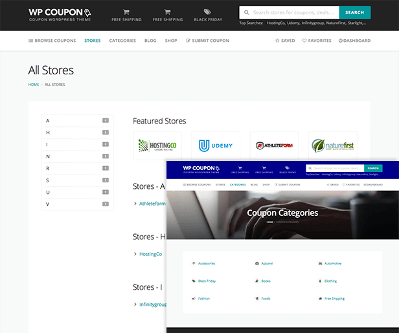Open the NatureFirst featured store logo

tap(332, 145)
